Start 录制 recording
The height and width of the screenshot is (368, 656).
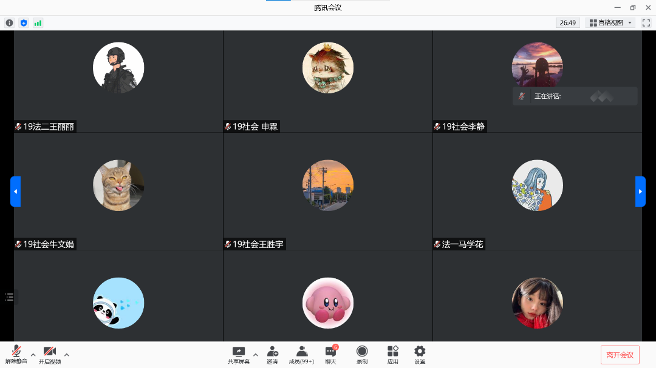(x=362, y=355)
